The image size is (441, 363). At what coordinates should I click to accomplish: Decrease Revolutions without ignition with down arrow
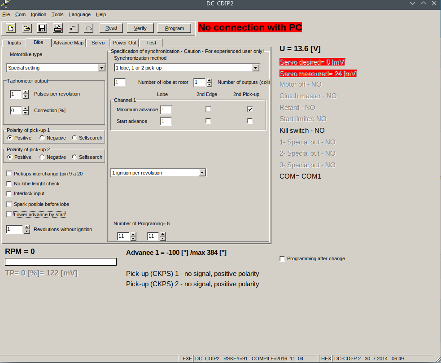click(27, 232)
